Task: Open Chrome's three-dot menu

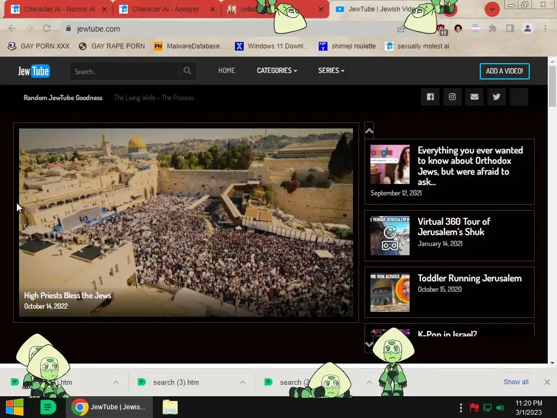Action: [x=545, y=28]
